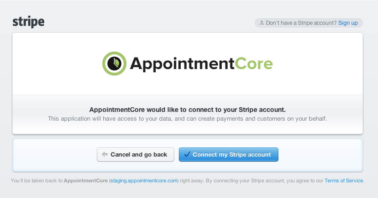Click the green AppointmentCore clock icon
This screenshot has height=198, width=378.
114,64
